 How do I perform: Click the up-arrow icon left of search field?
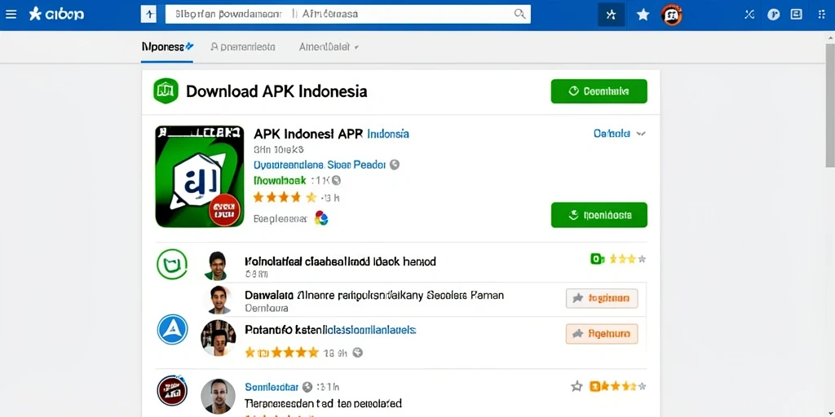click(148, 15)
